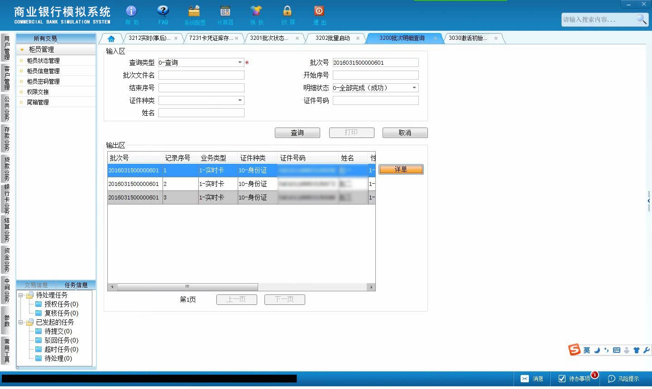Viewport: 652px width, 389px height.
Task: Click in the top search box
Action: pyautogui.click(x=598, y=19)
